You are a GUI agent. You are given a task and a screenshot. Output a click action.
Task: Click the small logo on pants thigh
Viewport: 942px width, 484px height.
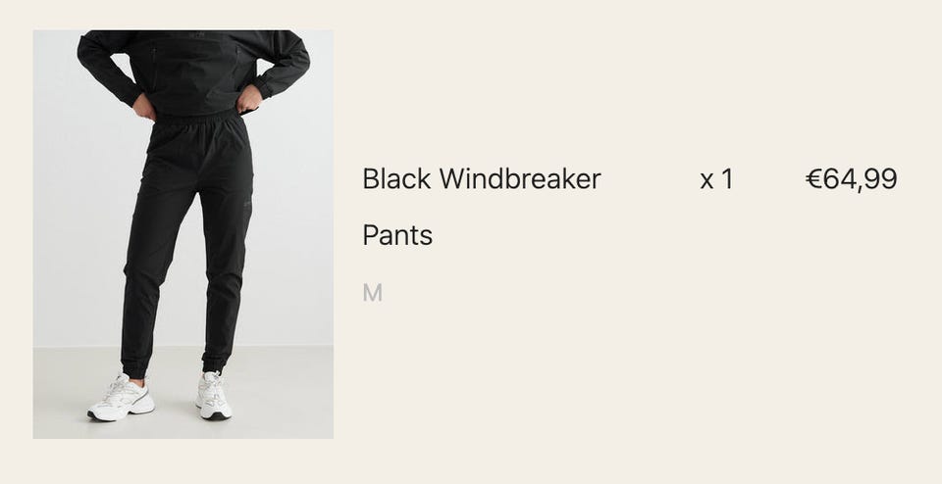pos(247,205)
